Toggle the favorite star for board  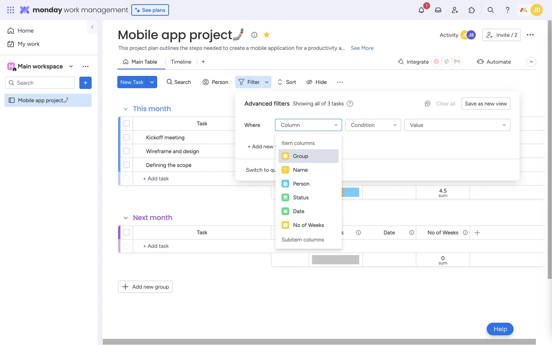(x=267, y=35)
